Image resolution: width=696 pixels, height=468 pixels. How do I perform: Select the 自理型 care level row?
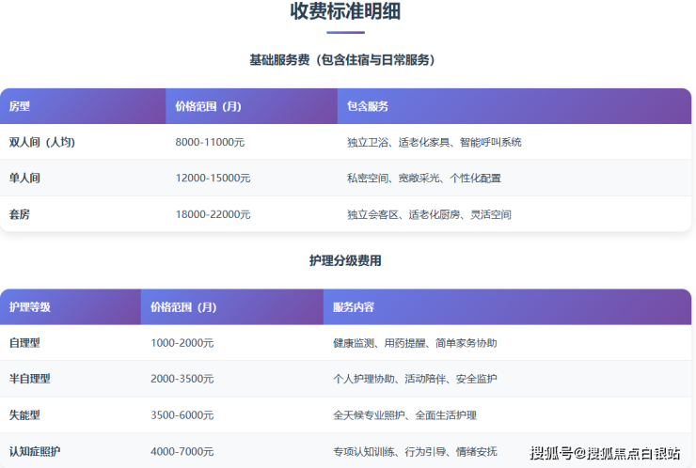[x=24, y=343]
